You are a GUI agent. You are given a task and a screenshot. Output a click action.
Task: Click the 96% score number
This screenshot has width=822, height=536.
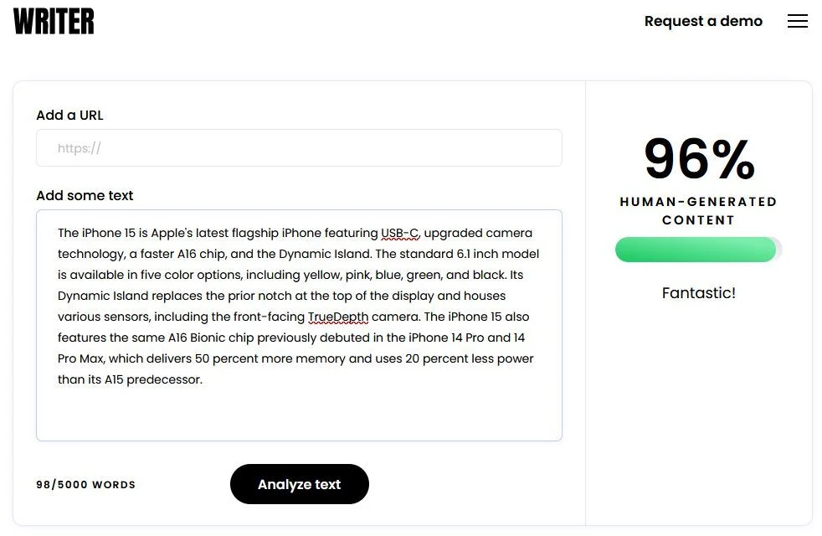699,159
